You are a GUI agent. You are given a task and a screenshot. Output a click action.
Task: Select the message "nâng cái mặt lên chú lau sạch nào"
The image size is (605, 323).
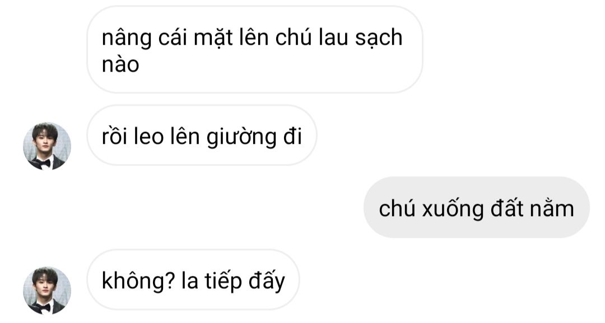click(x=255, y=50)
